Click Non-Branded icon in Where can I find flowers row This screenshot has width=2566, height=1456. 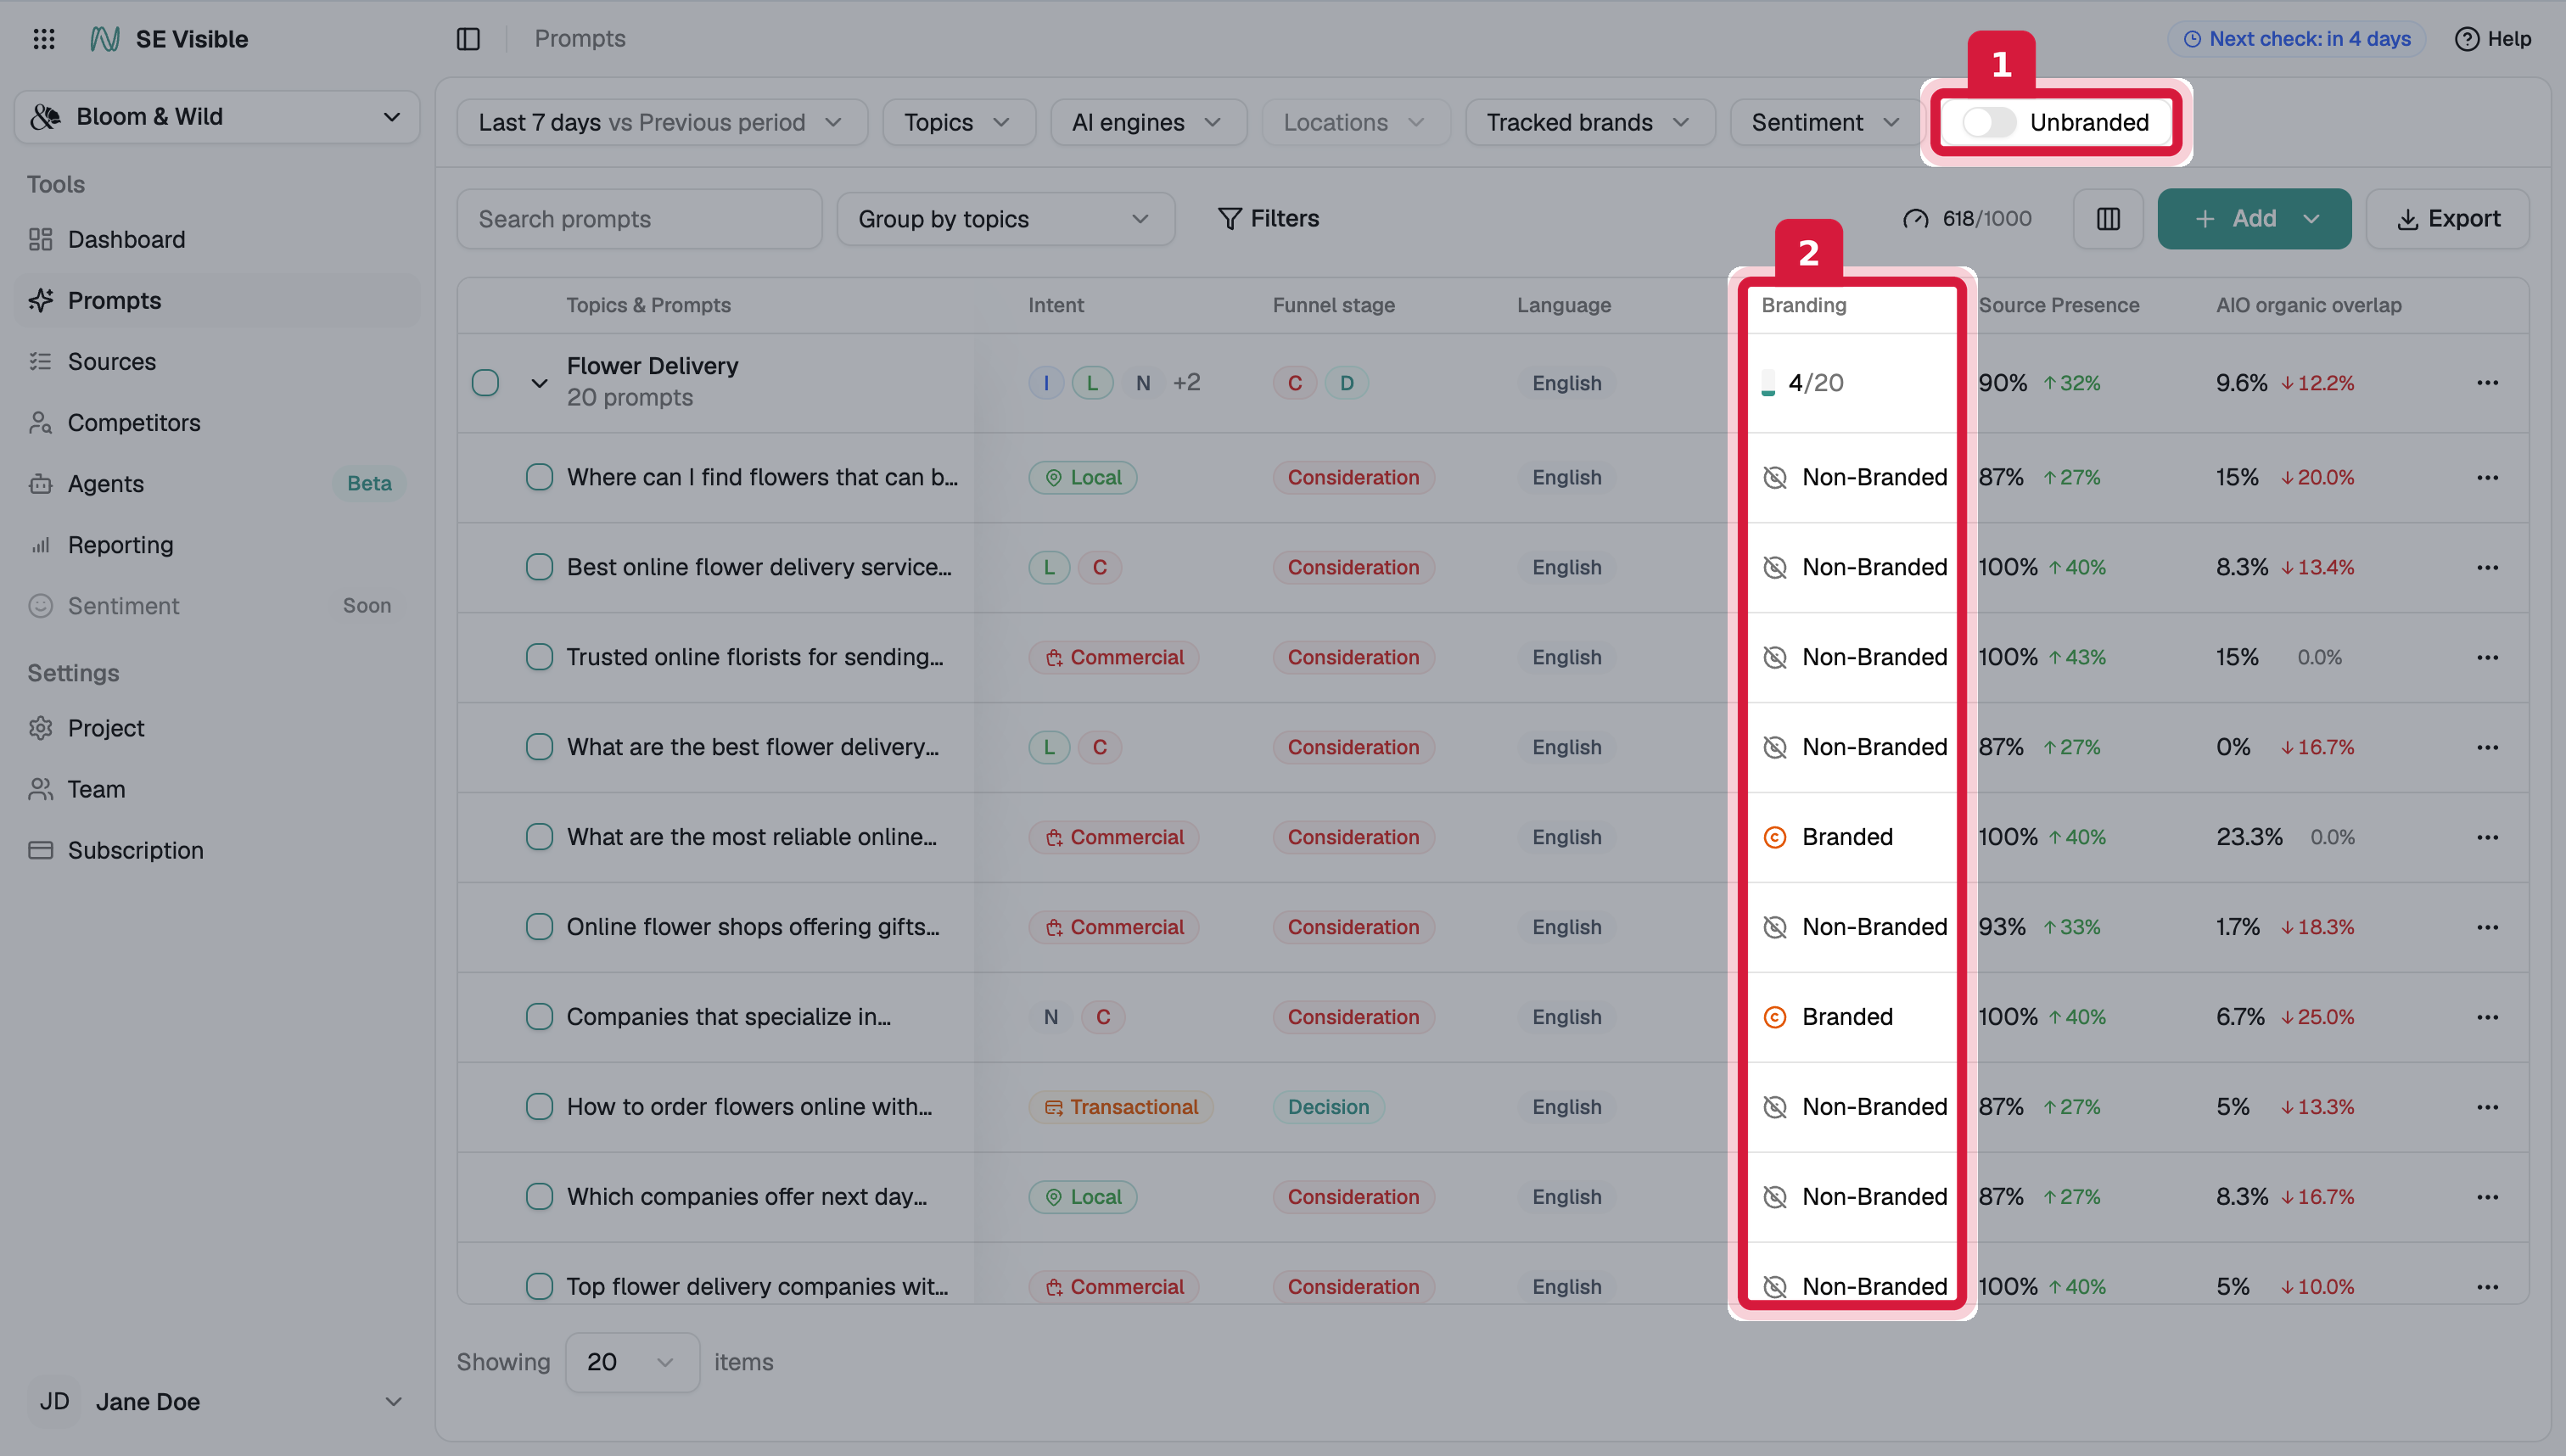[1774, 477]
